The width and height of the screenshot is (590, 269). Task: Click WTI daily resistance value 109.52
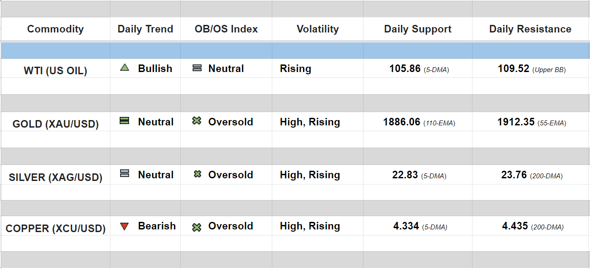pyautogui.click(x=513, y=69)
